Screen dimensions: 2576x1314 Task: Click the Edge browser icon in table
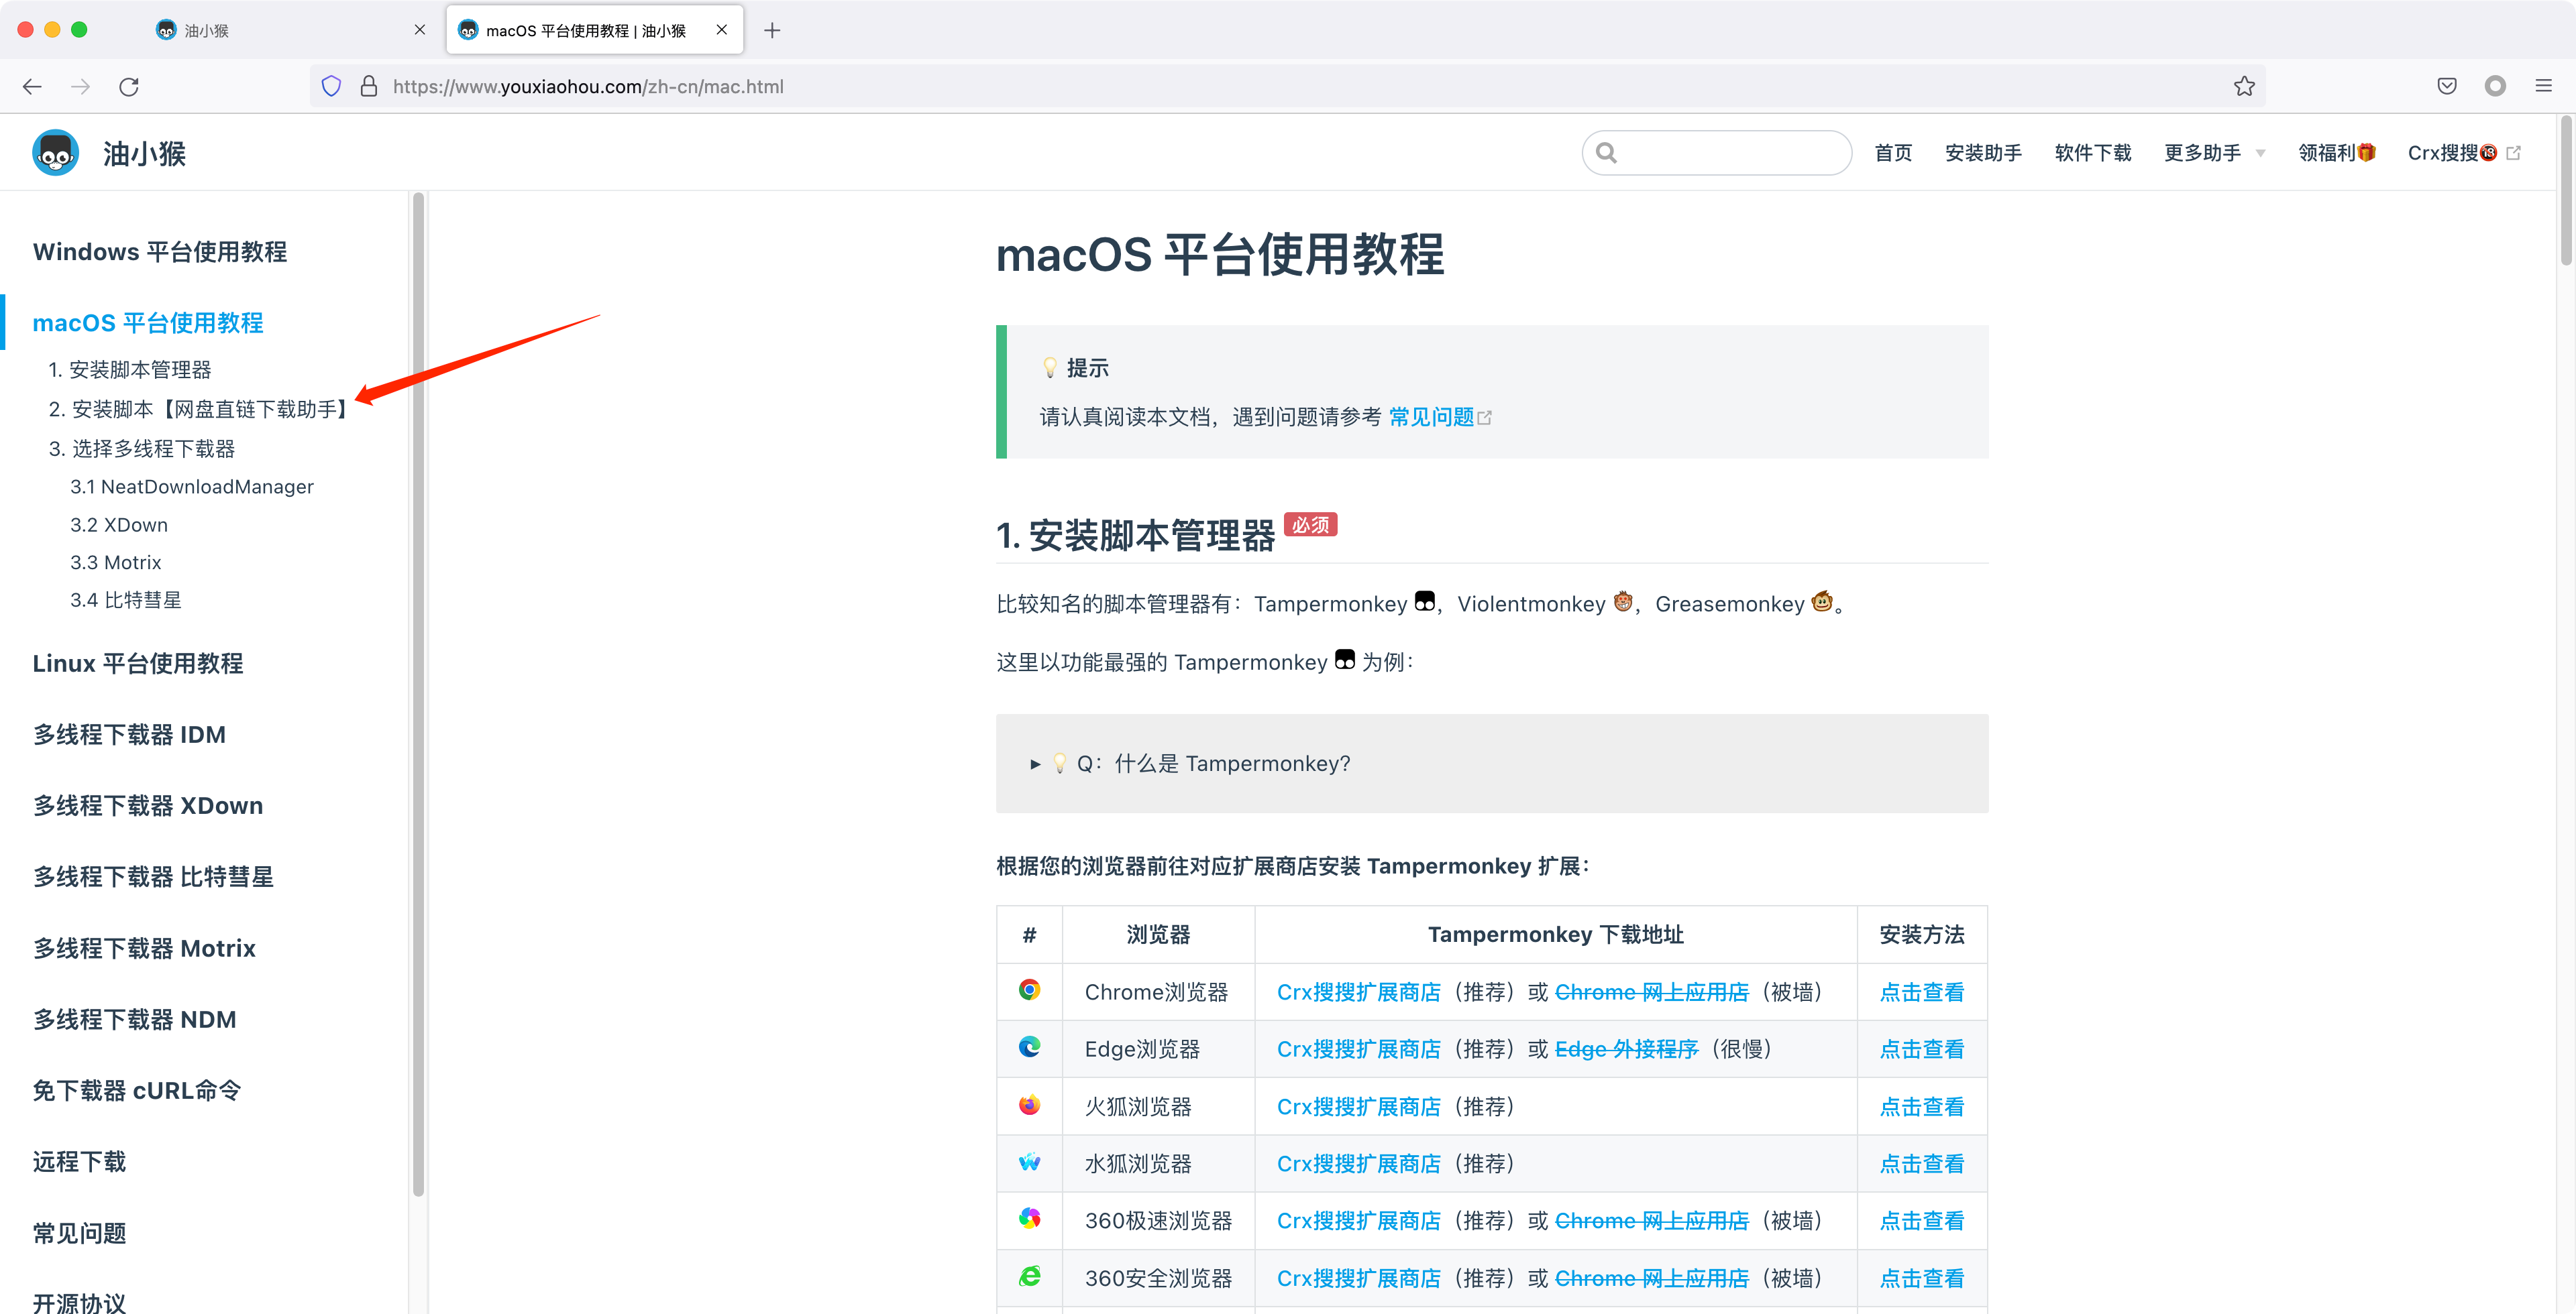click(x=1029, y=1047)
